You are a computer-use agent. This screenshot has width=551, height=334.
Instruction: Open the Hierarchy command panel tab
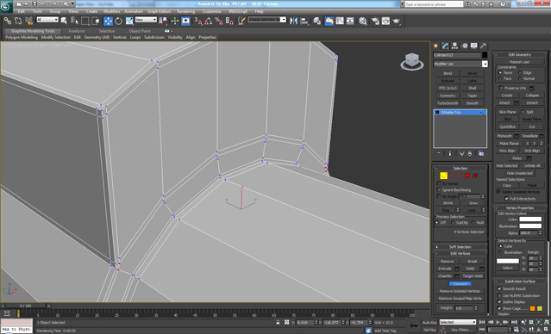pyautogui.click(x=454, y=46)
